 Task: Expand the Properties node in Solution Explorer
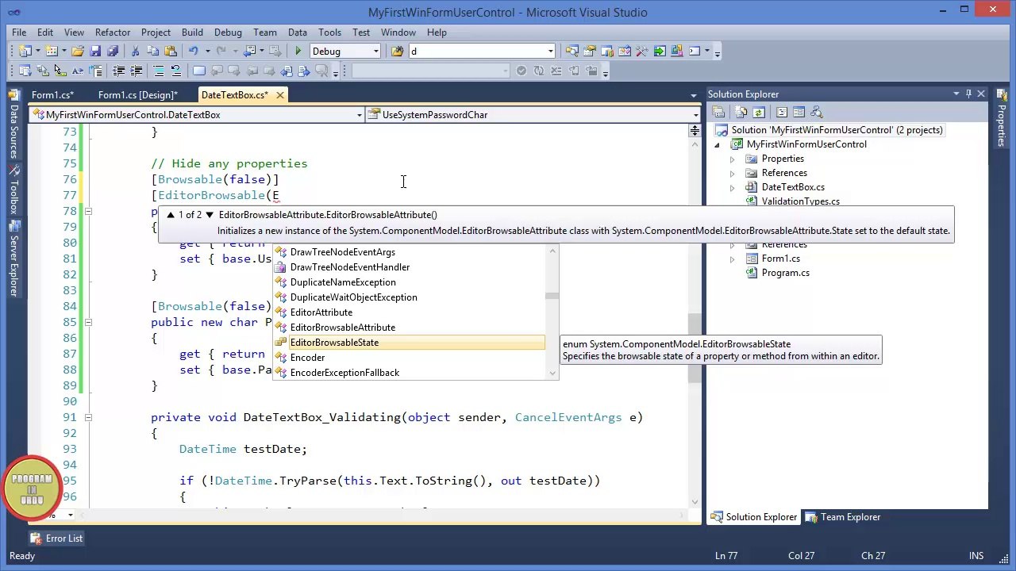[732, 159]
